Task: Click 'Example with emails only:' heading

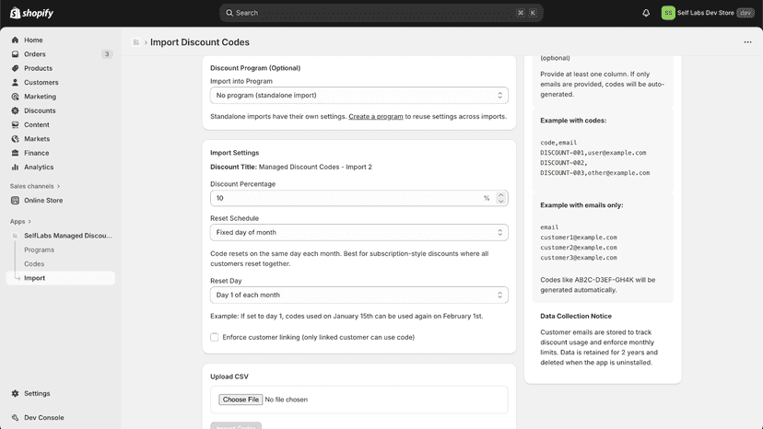Action: point(581,205)
